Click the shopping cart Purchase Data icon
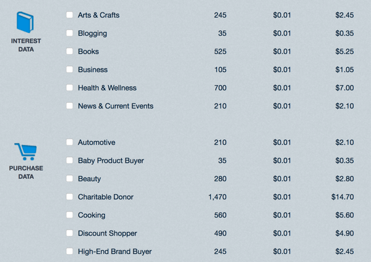Image resolution: width=371 pixels, height=262 pixels. click(x=25, y=152)
